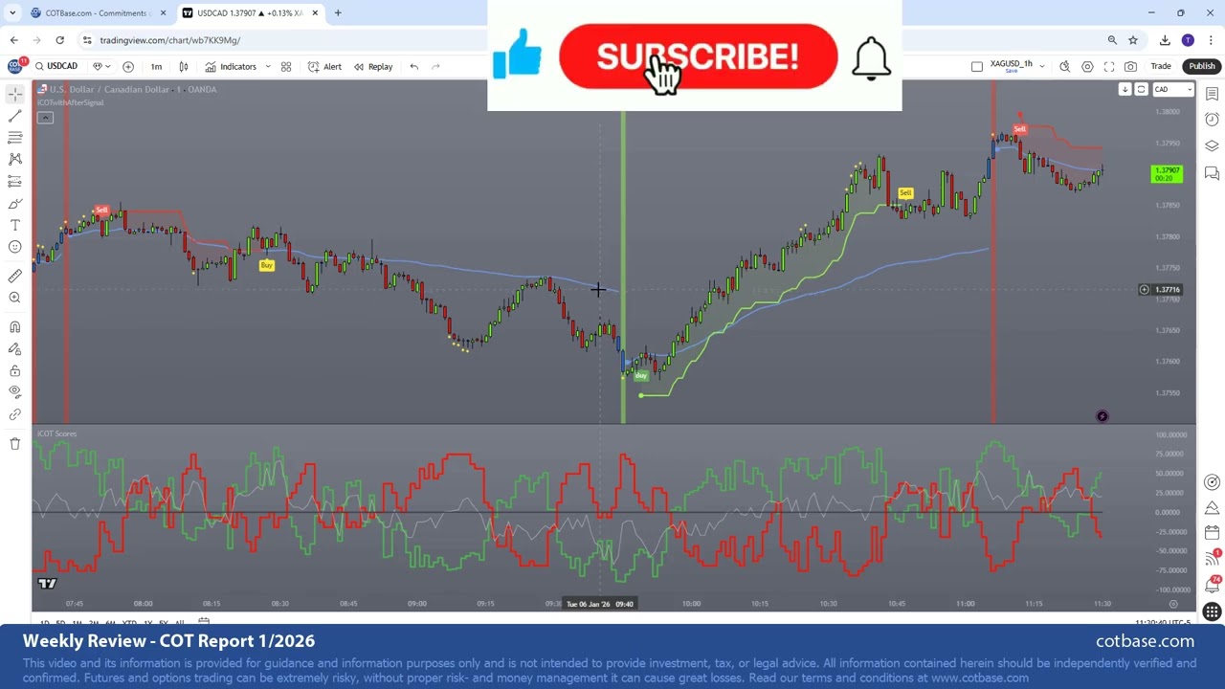Activate the zoom in tool
The width and height of the screenshot is (1225, 689).
(15, 298)
